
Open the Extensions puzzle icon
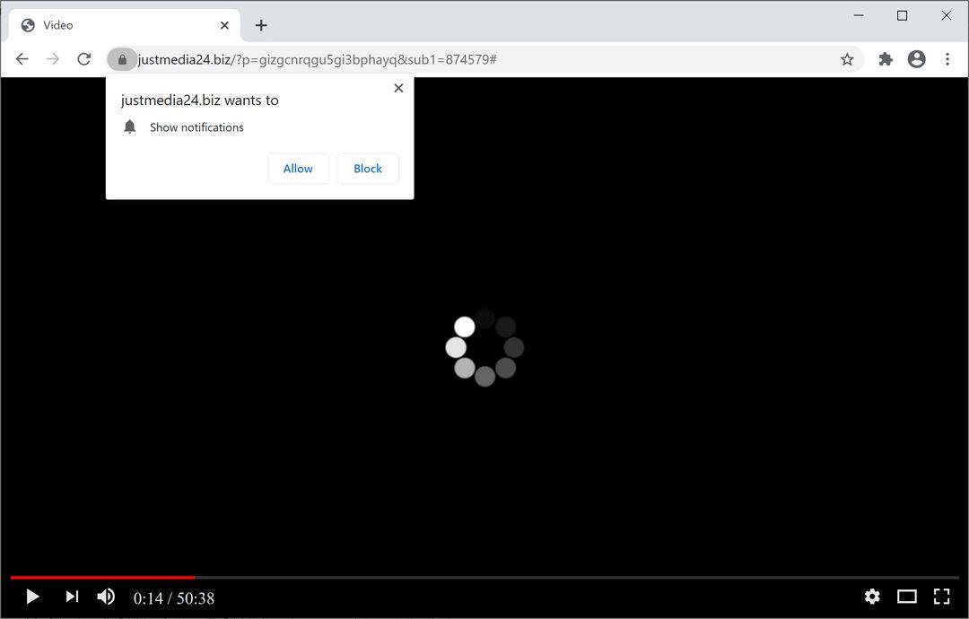pyautogui.click(x=886, y=59)
